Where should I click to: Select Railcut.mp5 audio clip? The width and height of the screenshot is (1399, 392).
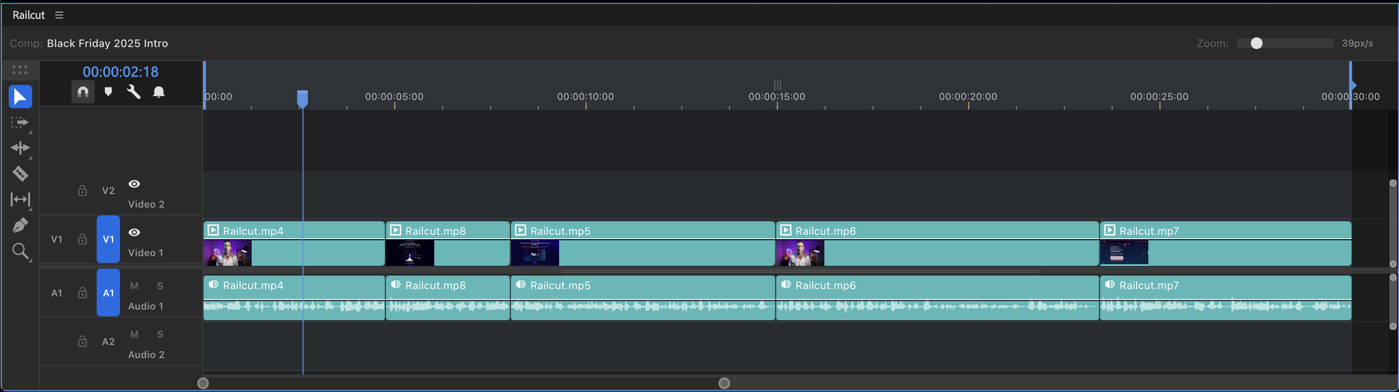coord(643,298)
